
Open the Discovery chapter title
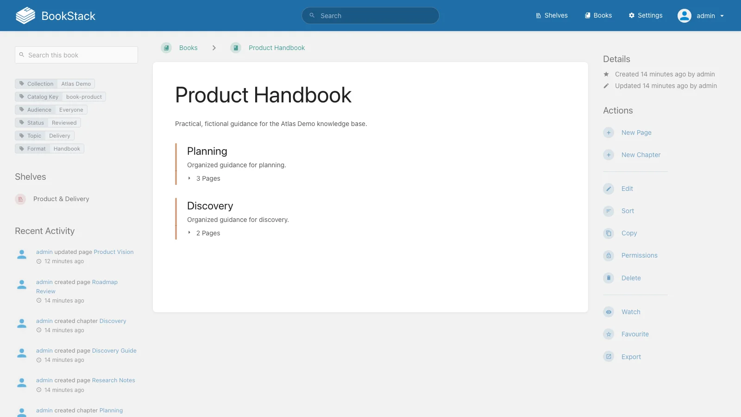(x=210, y=206)
